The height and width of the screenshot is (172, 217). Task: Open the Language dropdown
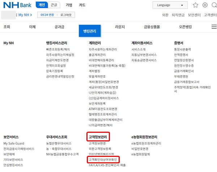pos(170,5)
